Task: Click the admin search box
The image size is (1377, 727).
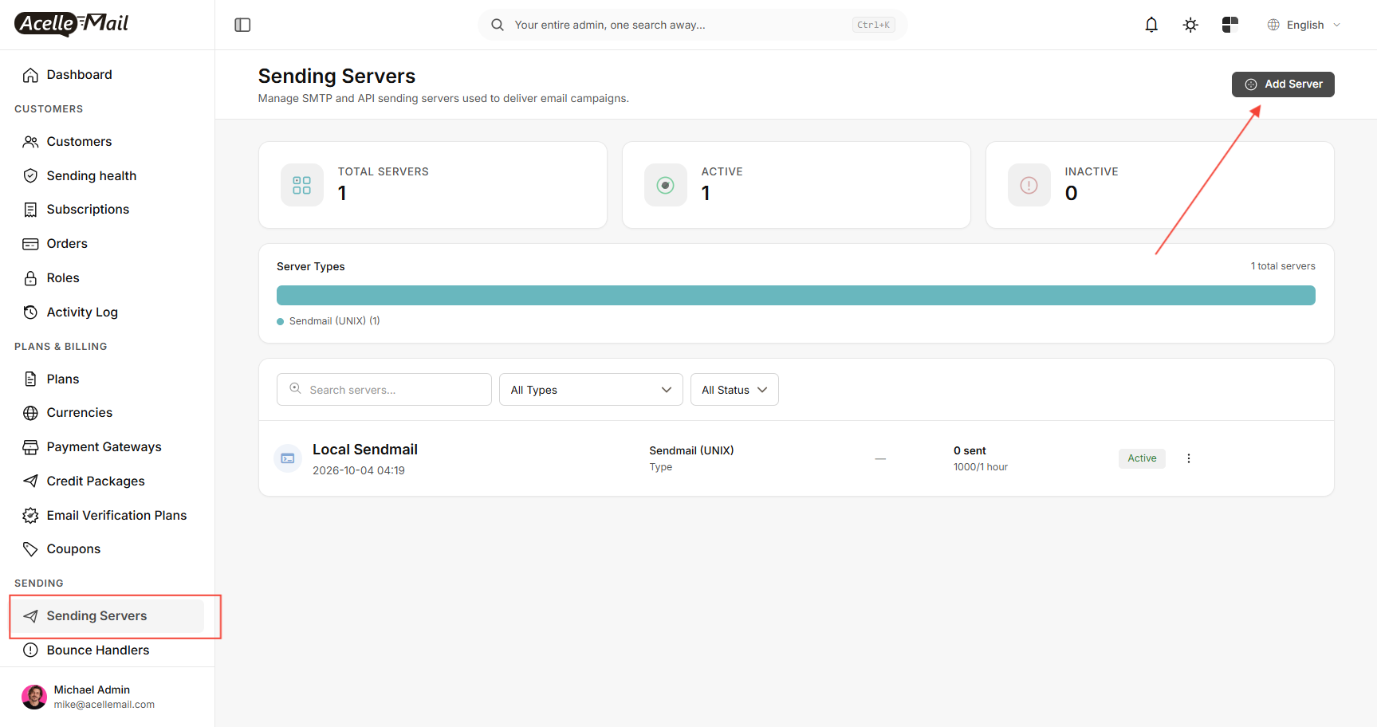Action: [692, 25]
